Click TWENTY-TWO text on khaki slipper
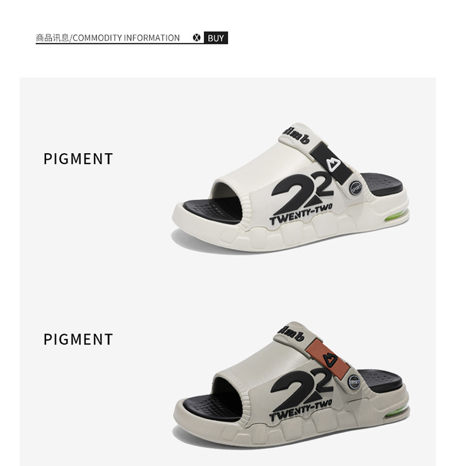The height and width of the screenshot is (466, 455). (x=300, y=411)
